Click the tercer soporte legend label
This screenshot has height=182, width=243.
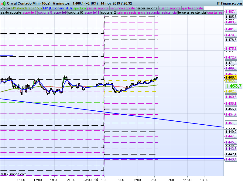147,8
